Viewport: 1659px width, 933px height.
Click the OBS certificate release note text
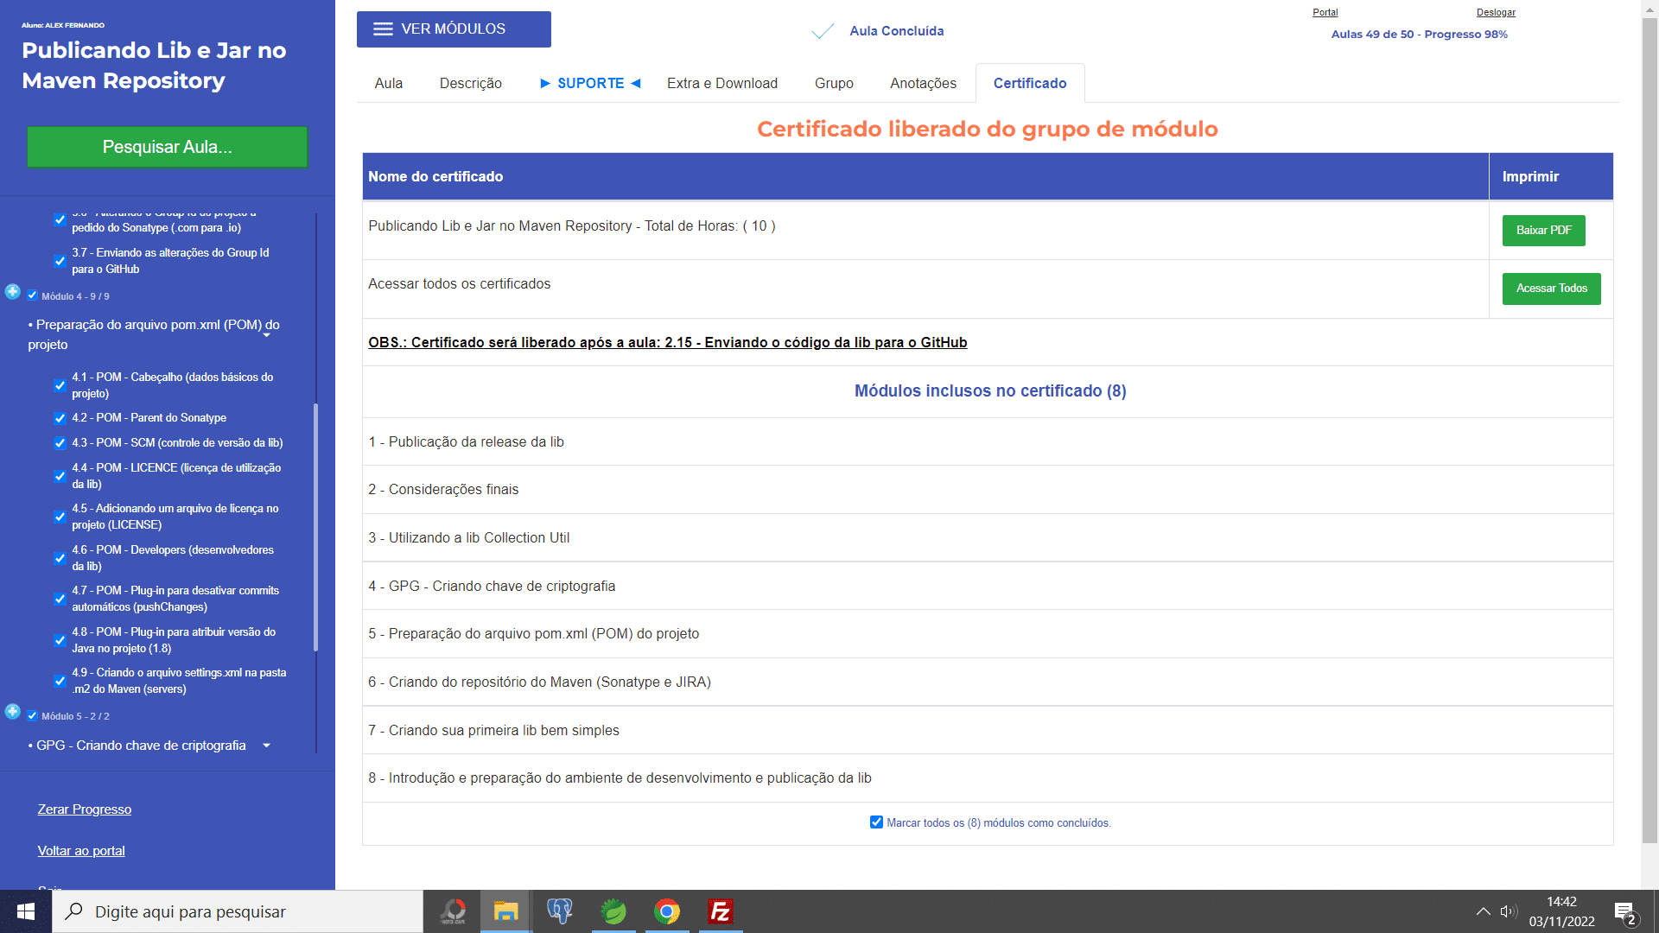coord(667,343)
